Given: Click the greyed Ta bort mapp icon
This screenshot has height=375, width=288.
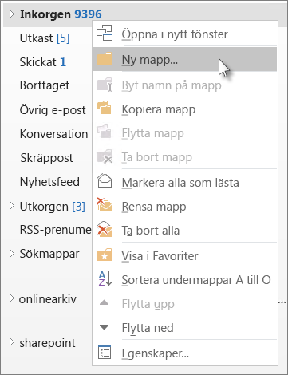Looking at the screenshot, I should pyautogui.click(x=105, y=156).
